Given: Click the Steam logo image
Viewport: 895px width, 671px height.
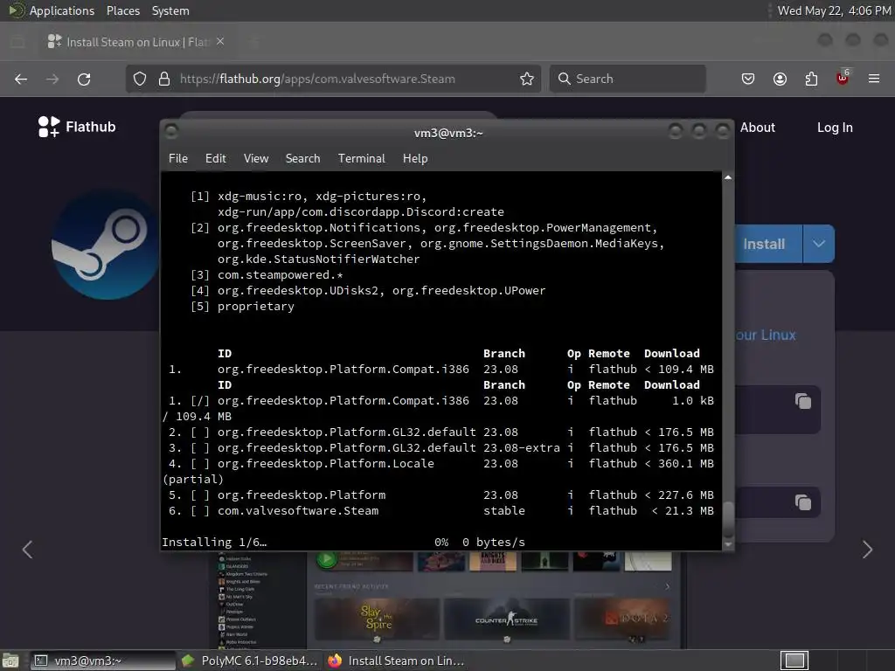Looking at the screenshot, I should [x=105, y=246].
